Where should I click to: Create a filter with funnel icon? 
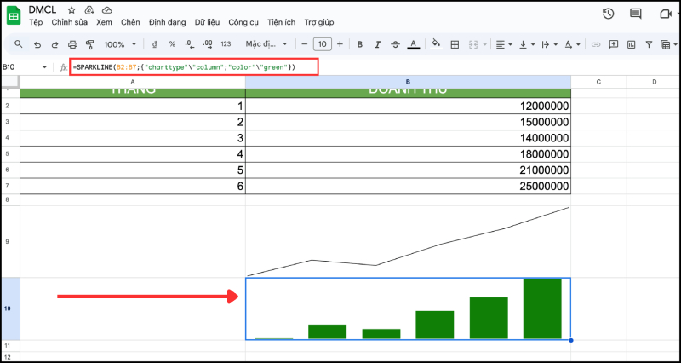(x=649, y=44)
